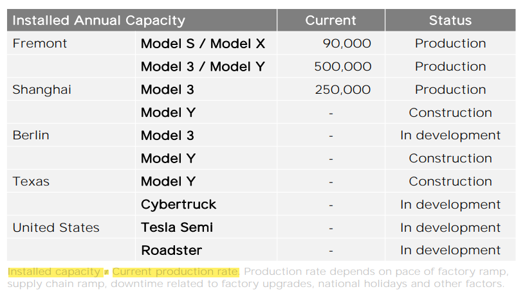Select the 90,000 capacity value
This screenshot has height=296, width=525.
tap(346, 44)
